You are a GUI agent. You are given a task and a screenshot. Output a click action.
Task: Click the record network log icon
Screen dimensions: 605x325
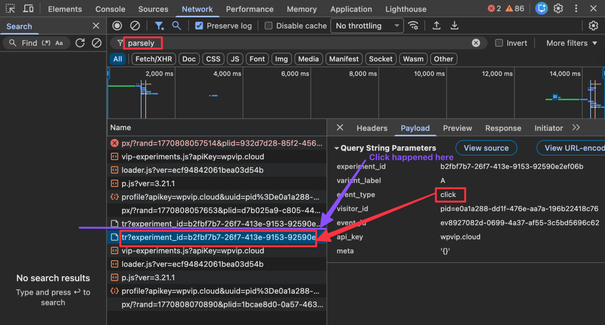(117, 26)
